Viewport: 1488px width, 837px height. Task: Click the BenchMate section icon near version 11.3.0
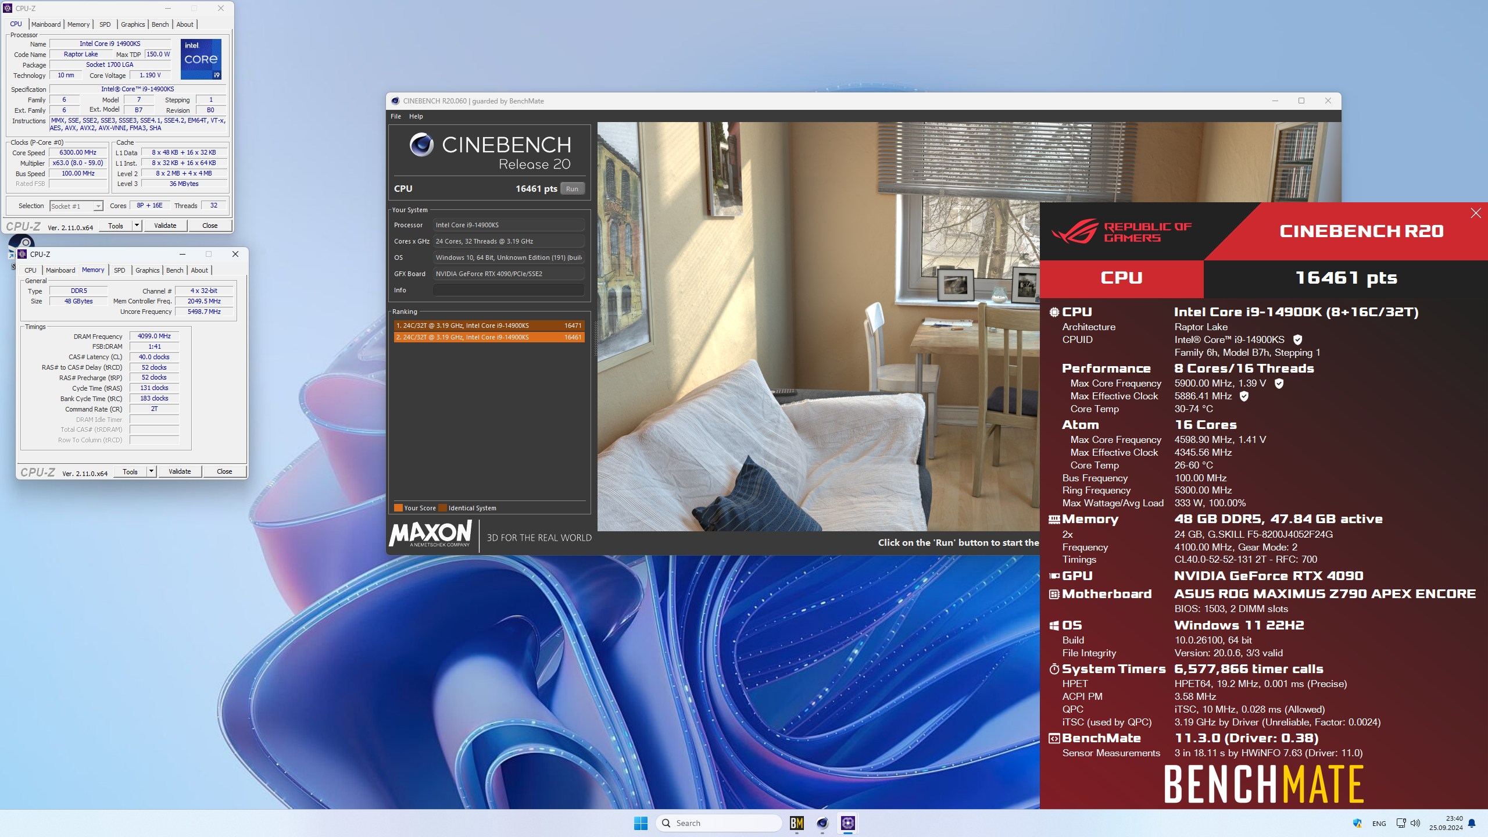(x=1054, y=738)
